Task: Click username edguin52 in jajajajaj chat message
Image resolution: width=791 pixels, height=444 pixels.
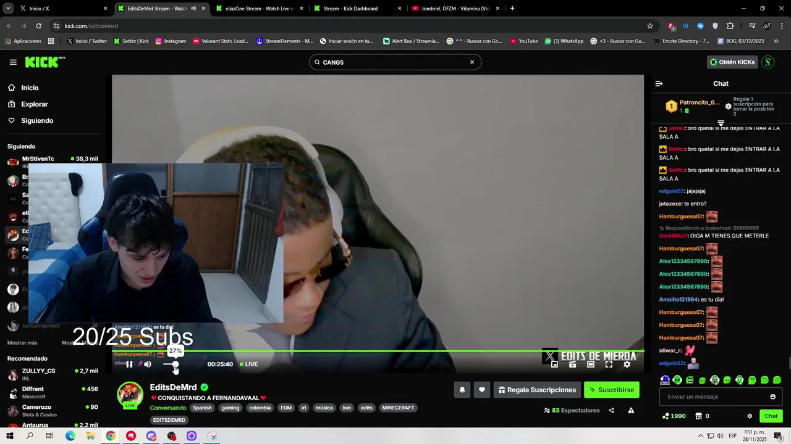Action: click(671, 191)
